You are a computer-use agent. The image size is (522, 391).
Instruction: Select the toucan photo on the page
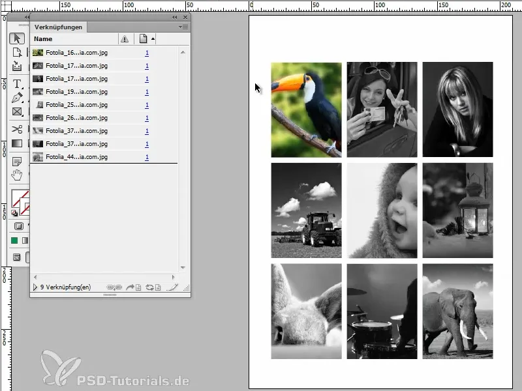point(306,109)
